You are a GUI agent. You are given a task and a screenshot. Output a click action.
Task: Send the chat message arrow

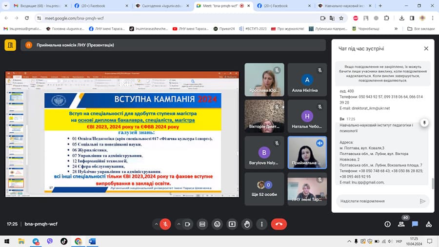[422, 201]
